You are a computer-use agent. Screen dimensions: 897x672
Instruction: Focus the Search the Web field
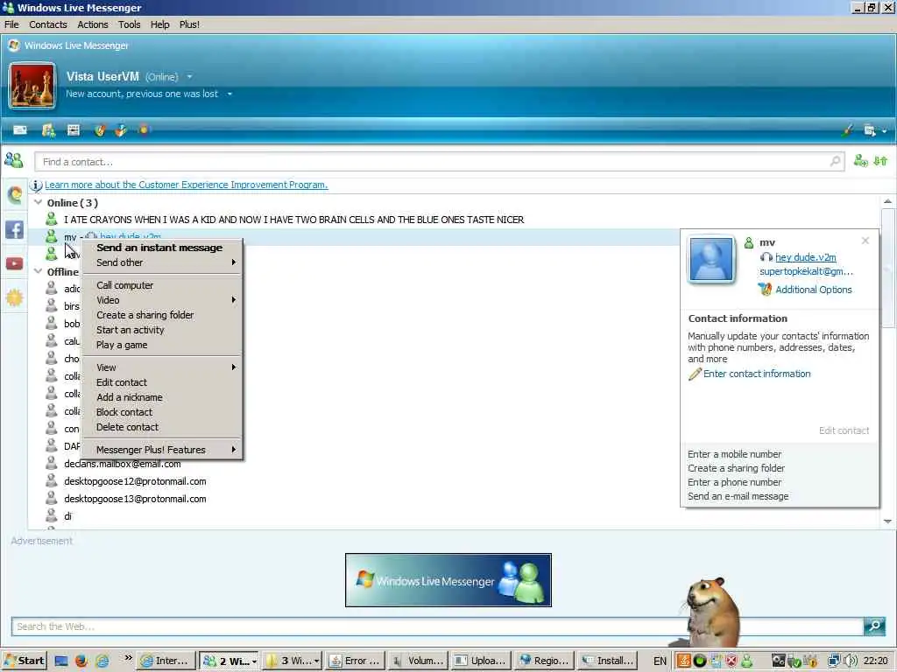[437, 626]
